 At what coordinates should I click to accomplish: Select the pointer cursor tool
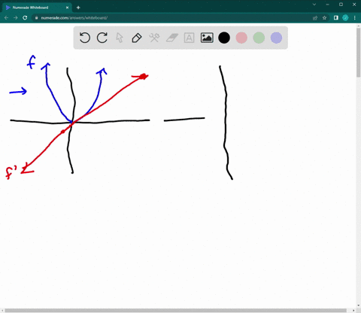(x=120, y=38)
